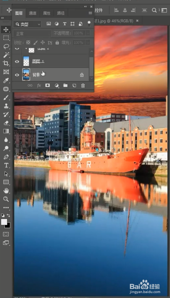Select the Crop tool
The height and width of the screenshot is (298, 170).
[x=6, y=63]
